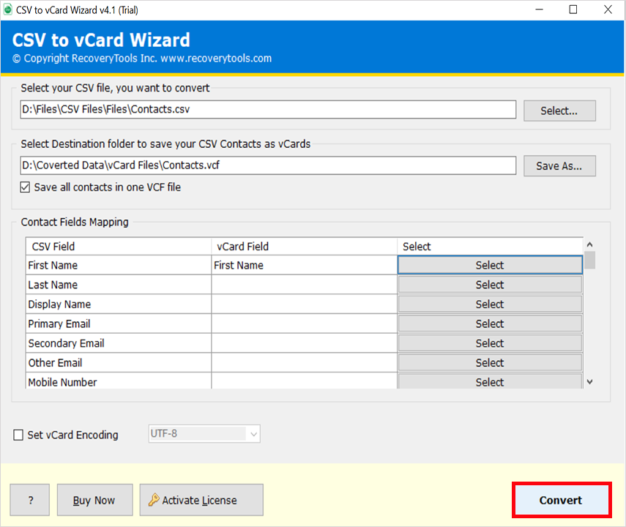Click Select button for Secondary Email row

490,343
